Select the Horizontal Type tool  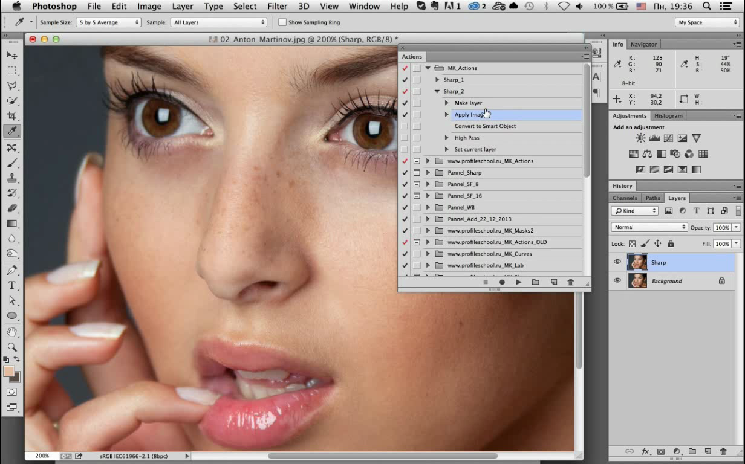tap(11, 285)
